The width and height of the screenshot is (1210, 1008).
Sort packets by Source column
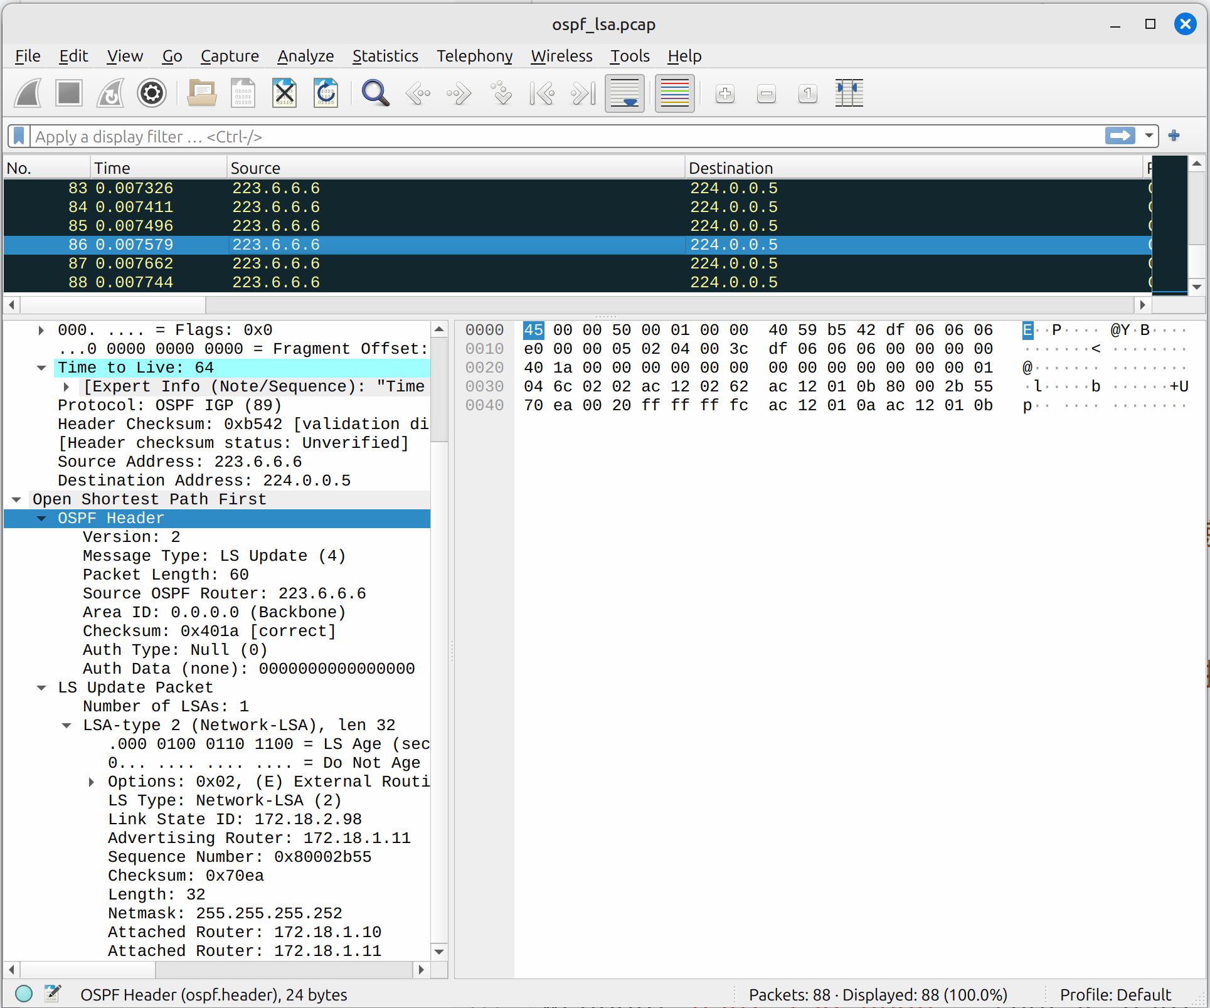pos(456,168)
